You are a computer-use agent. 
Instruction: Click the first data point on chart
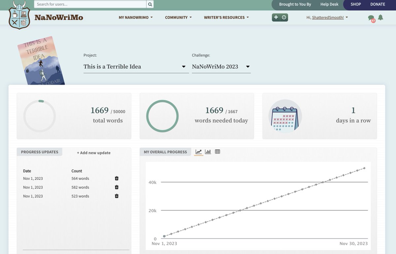click(x=164, y=236)
